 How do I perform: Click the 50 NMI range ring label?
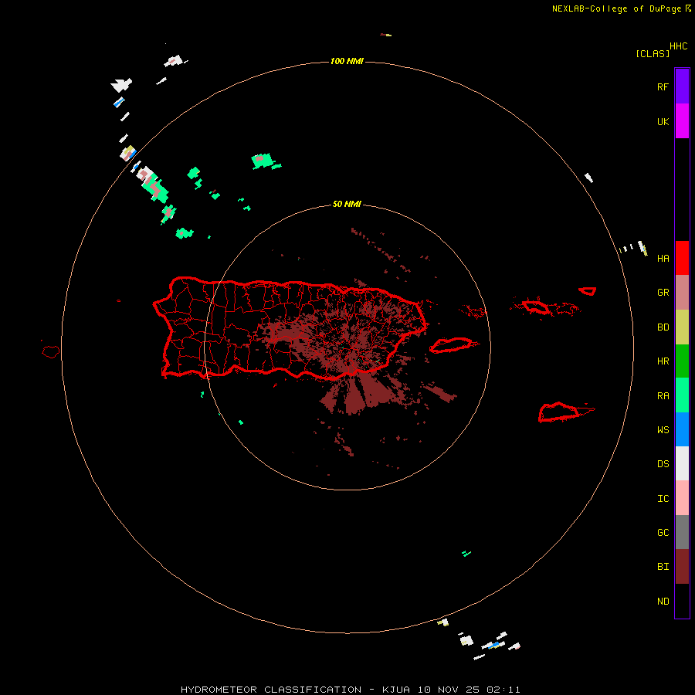(347, 204)
